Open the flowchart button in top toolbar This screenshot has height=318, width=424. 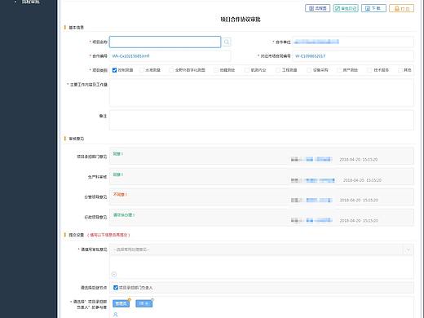click(x=317, y=8)
